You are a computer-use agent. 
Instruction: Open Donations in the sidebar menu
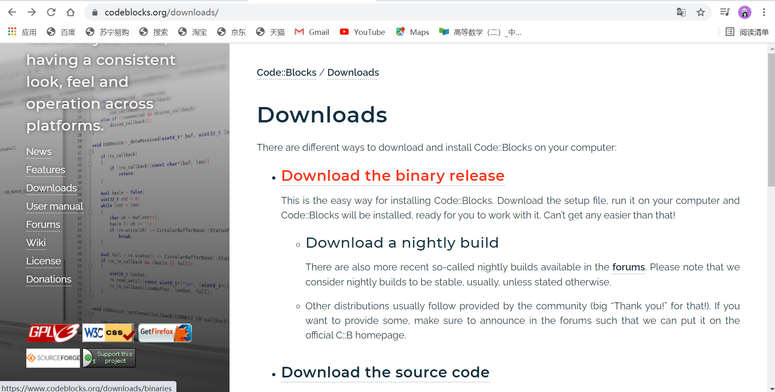pos(49,279)
